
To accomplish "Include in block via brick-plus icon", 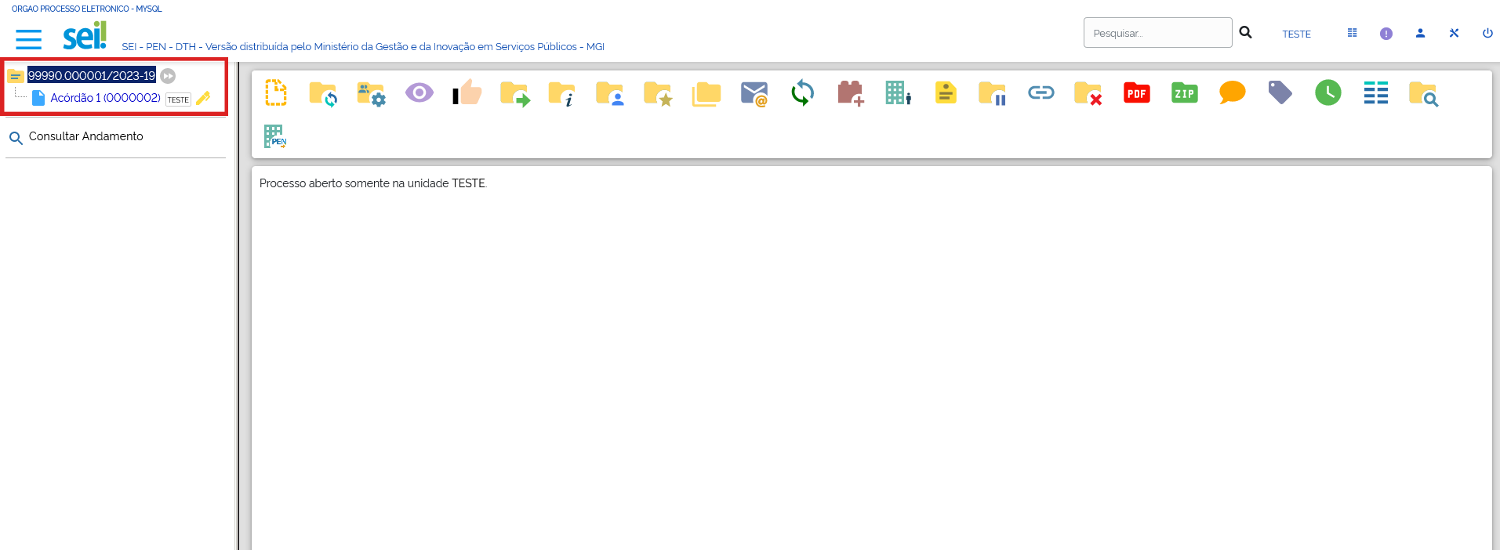I will click(x=851, y=94).
